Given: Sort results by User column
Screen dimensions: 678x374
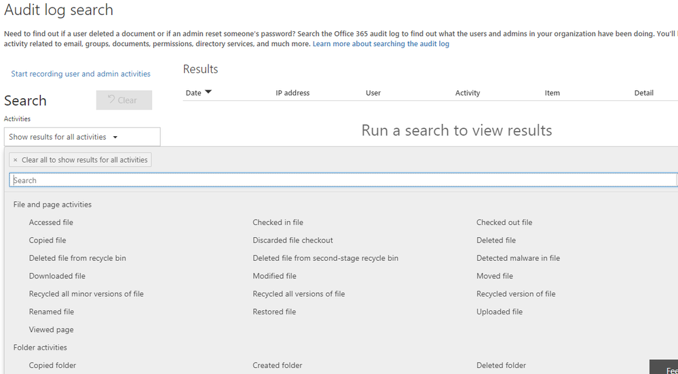Looking at the screenshot, I should [x=373, y=93].
